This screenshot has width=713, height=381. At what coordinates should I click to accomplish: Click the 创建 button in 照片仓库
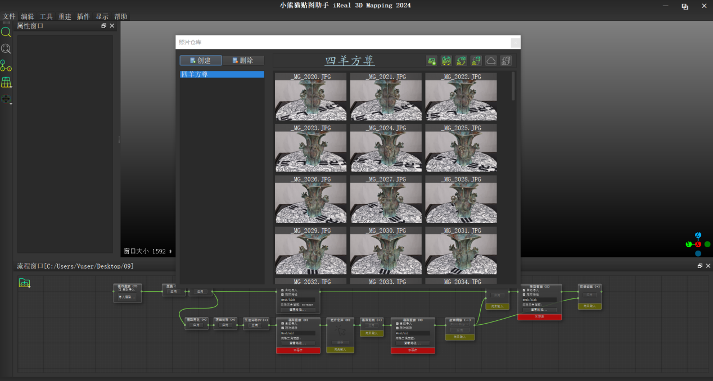201,60
